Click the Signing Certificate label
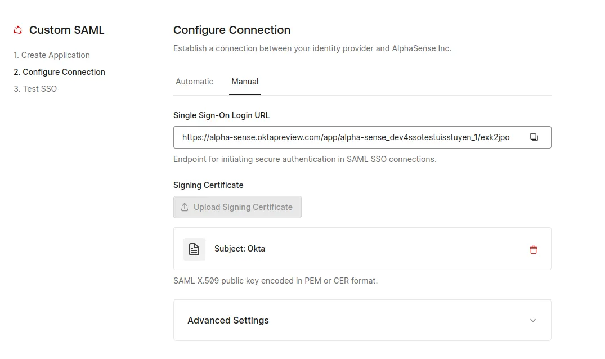 [208, 185]
